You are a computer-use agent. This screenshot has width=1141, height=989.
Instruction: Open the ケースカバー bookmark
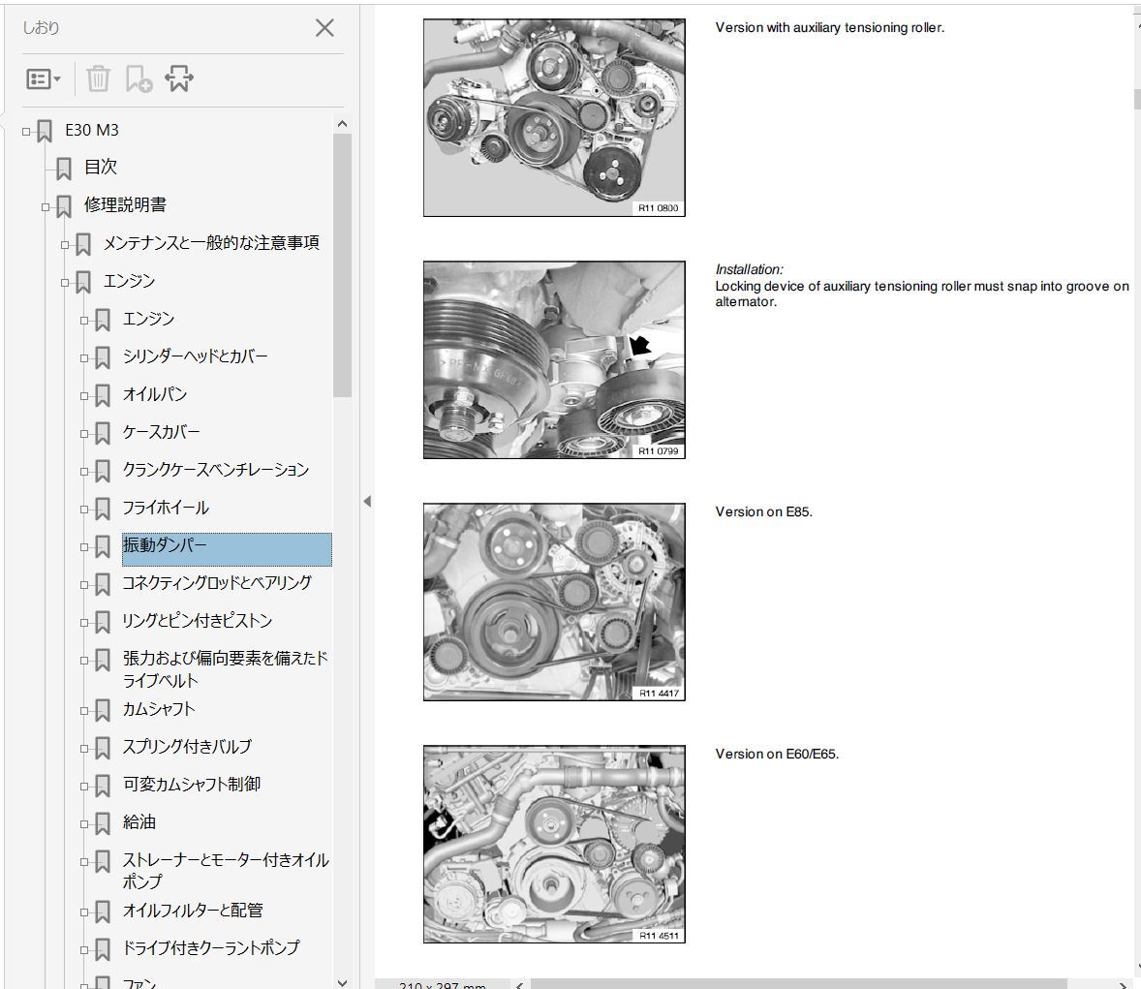(x=161, y=432)
